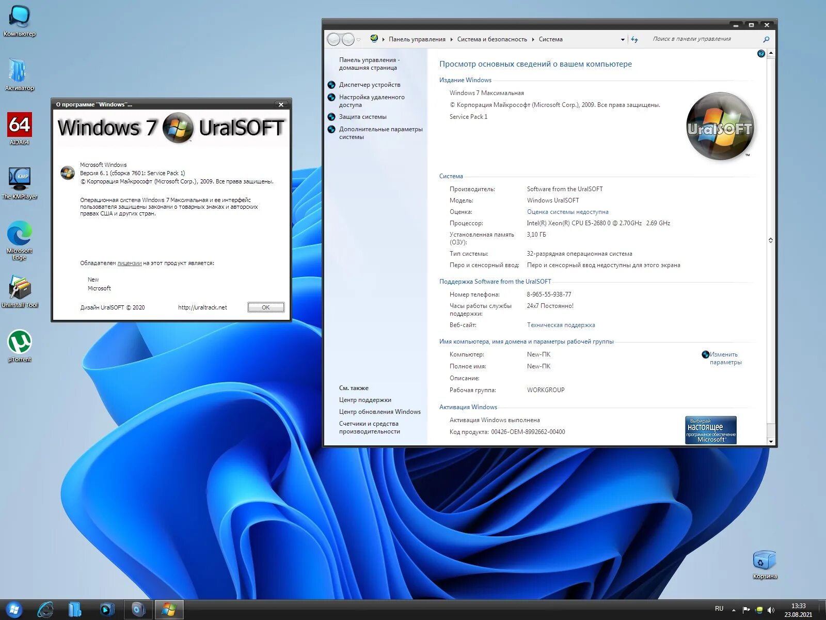Image resolution: width=826 pixels, height=620 pixels.
Task: Click OK in the О программе Windows dialog
Action: [x=266, y=307]
